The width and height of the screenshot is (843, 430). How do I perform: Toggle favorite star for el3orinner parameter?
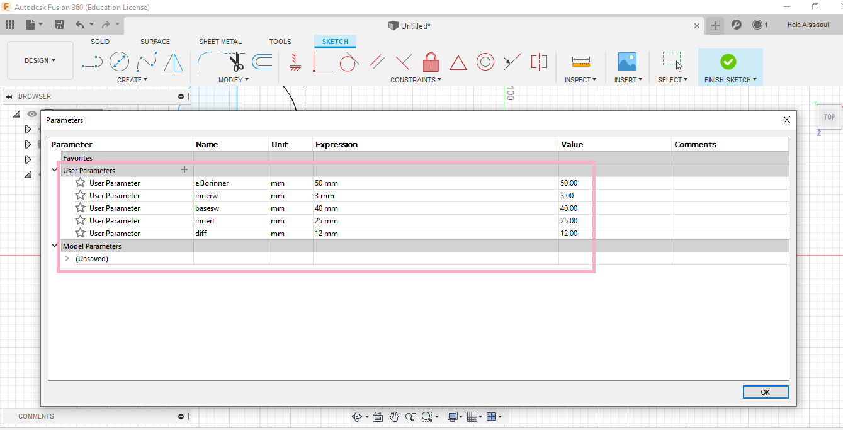[81, 183]
